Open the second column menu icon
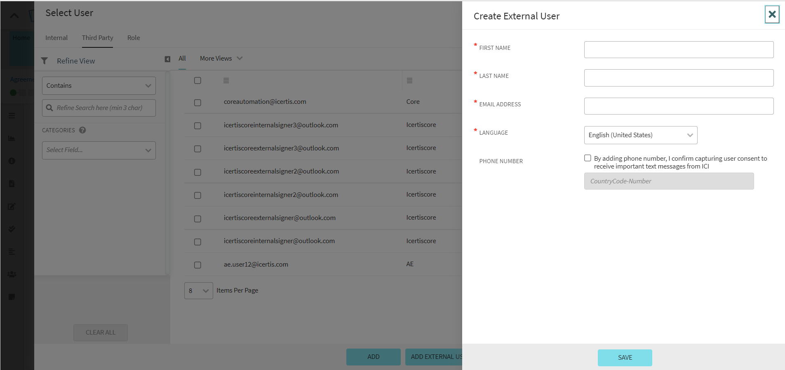This screenshot has width=785, height=370. coord(409,81)
